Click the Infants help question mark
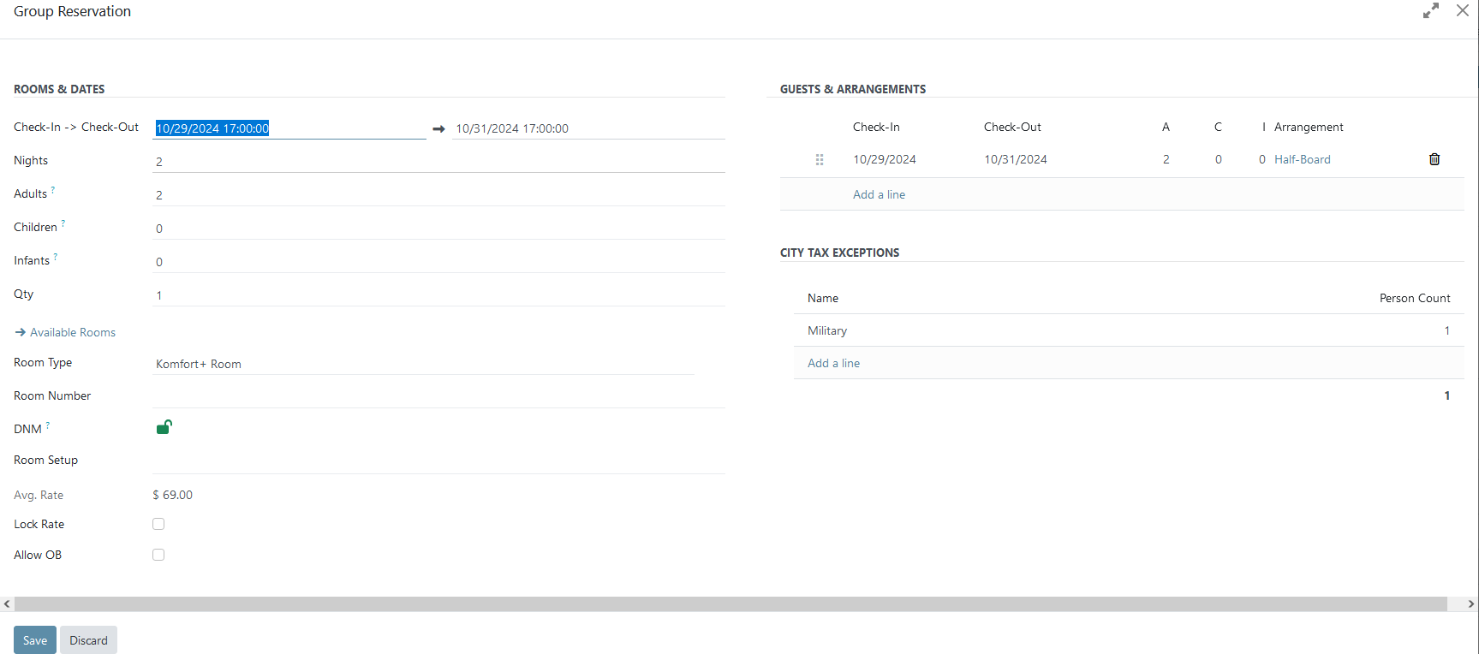The image size is (1479, 654). coord(56,257)
